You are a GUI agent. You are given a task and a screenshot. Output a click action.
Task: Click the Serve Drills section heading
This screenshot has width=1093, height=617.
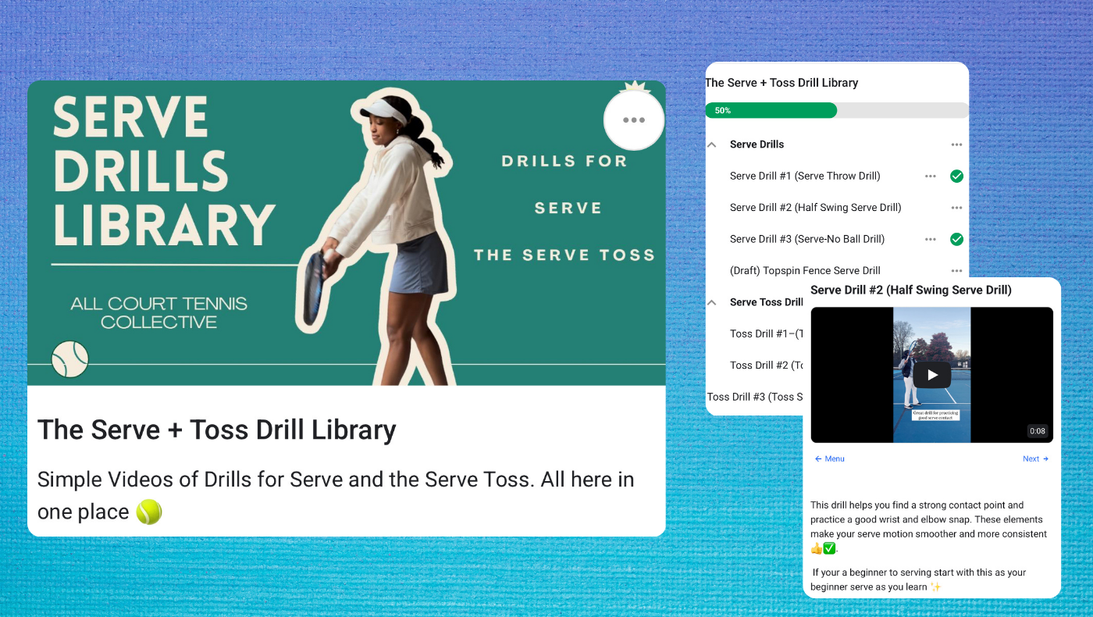tap(757, 144)
